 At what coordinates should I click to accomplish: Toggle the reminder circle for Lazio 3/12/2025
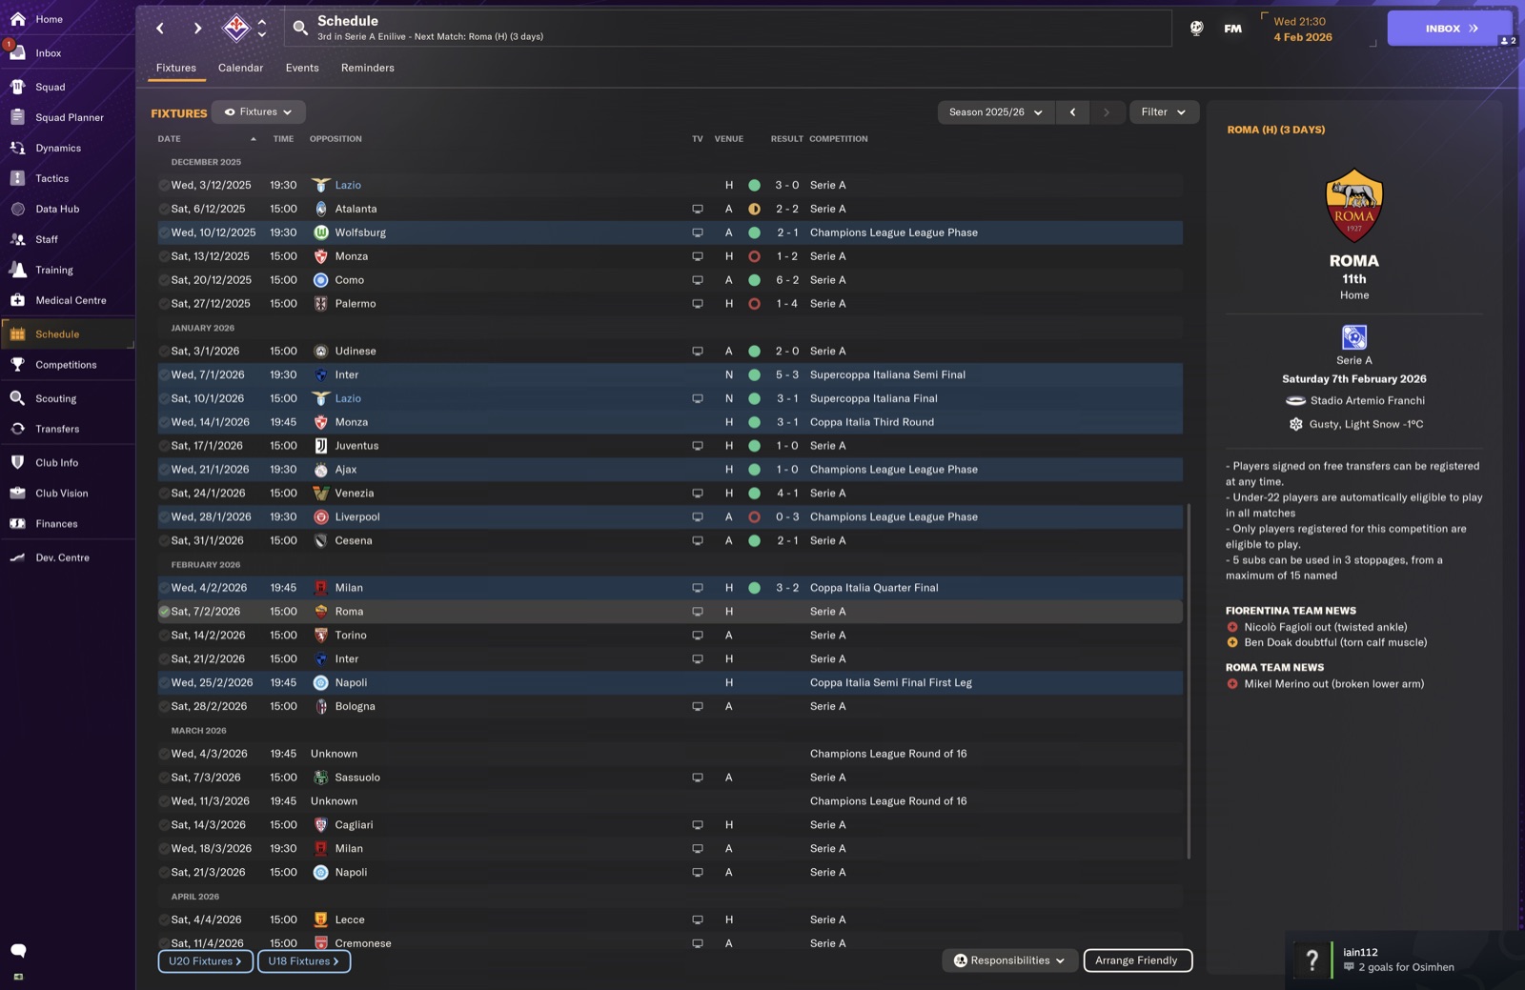(164, 185)
